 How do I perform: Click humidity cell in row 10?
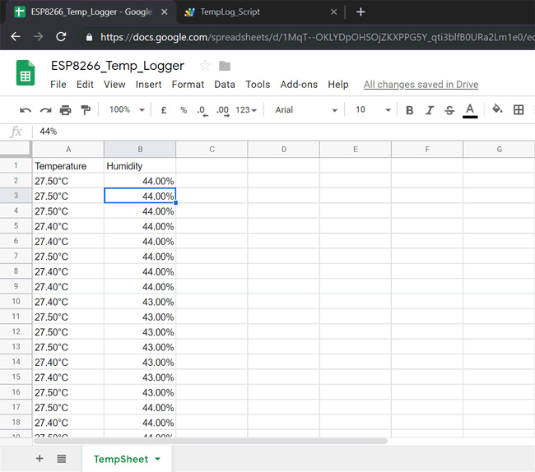(140, 302)
